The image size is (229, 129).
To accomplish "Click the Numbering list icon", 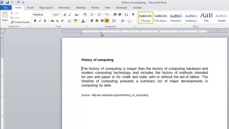I will pos(99,14).
